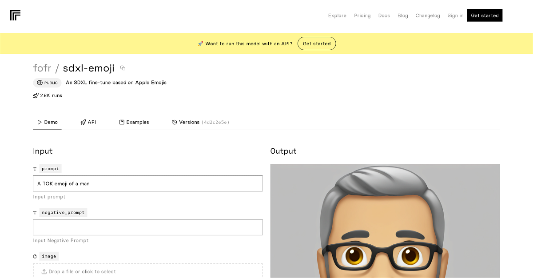Click the fofr owner link
The height and width of the screenshot is (278, 533).
click(42, 68)
